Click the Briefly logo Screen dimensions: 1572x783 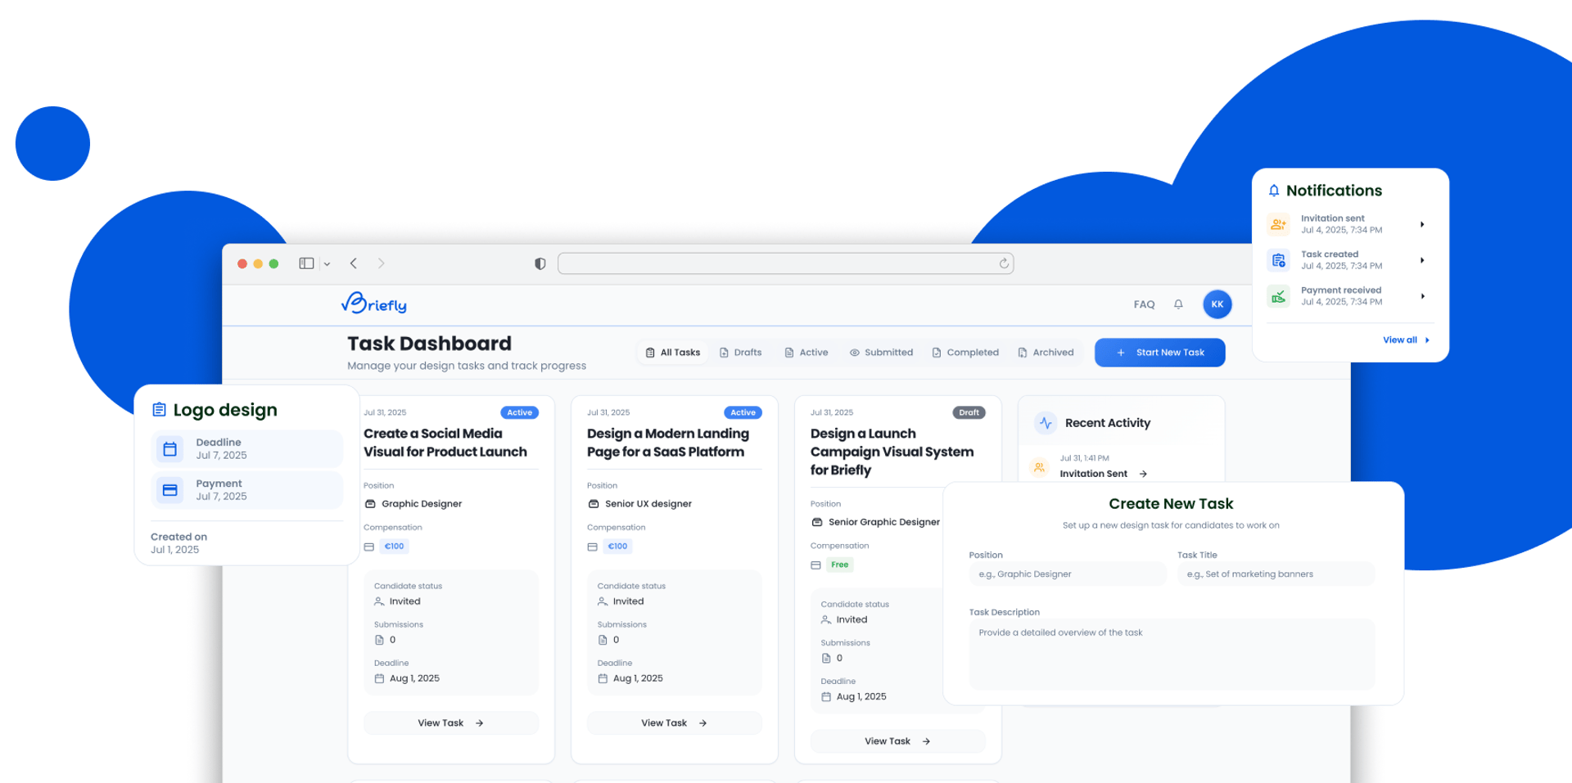[373, 304]
